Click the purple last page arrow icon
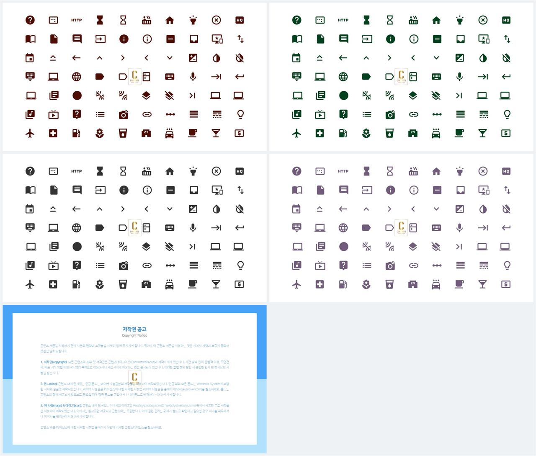This screenshot has height=456, width=536. [459, 247]
